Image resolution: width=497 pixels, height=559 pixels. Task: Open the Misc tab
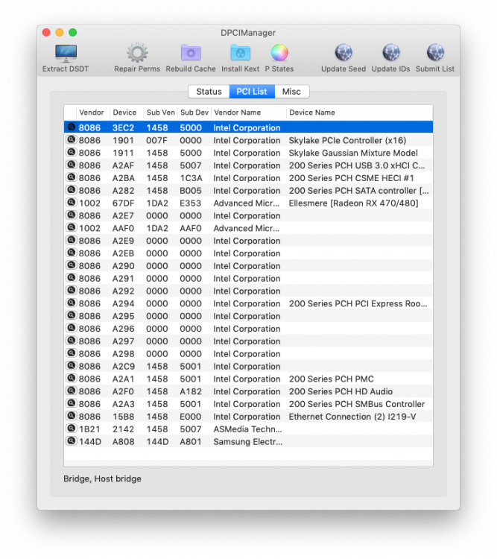click(291, 92)
